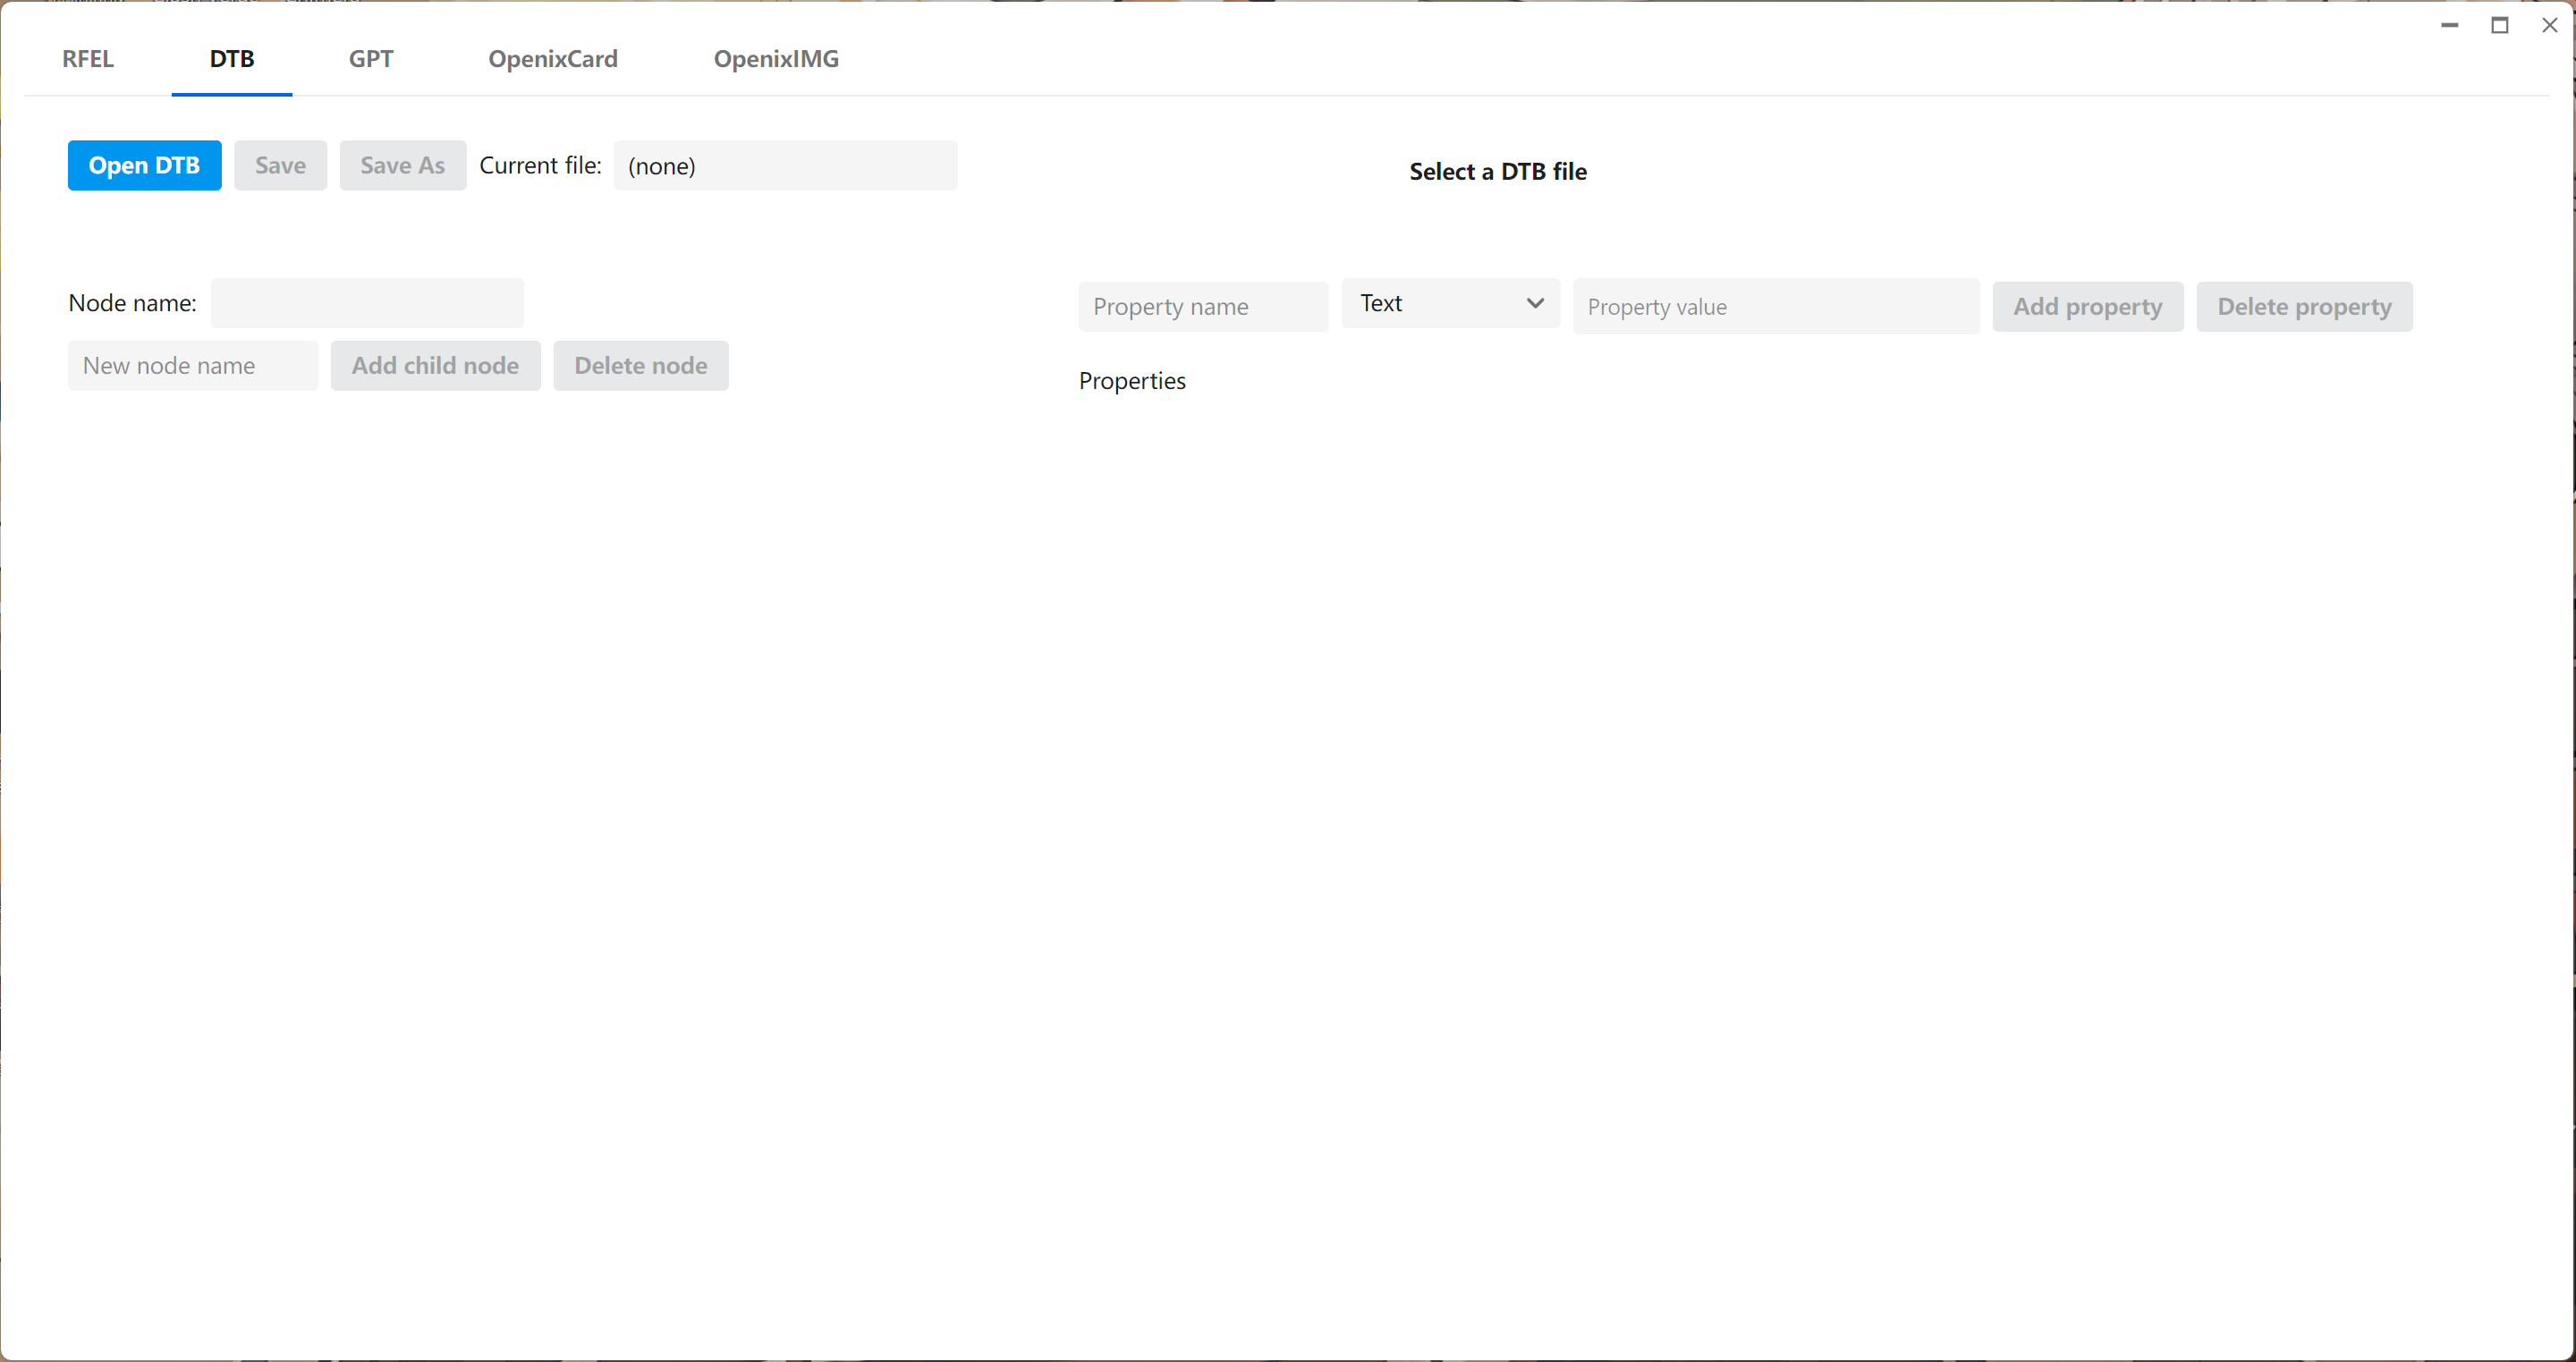The height and width of the screenshot is (1362, 2576).
Task: Go to the OpenixCard tab
Action: 552,58
